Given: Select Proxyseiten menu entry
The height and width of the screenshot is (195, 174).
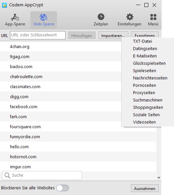Looking at the screenshot, I should click(148, 92).
